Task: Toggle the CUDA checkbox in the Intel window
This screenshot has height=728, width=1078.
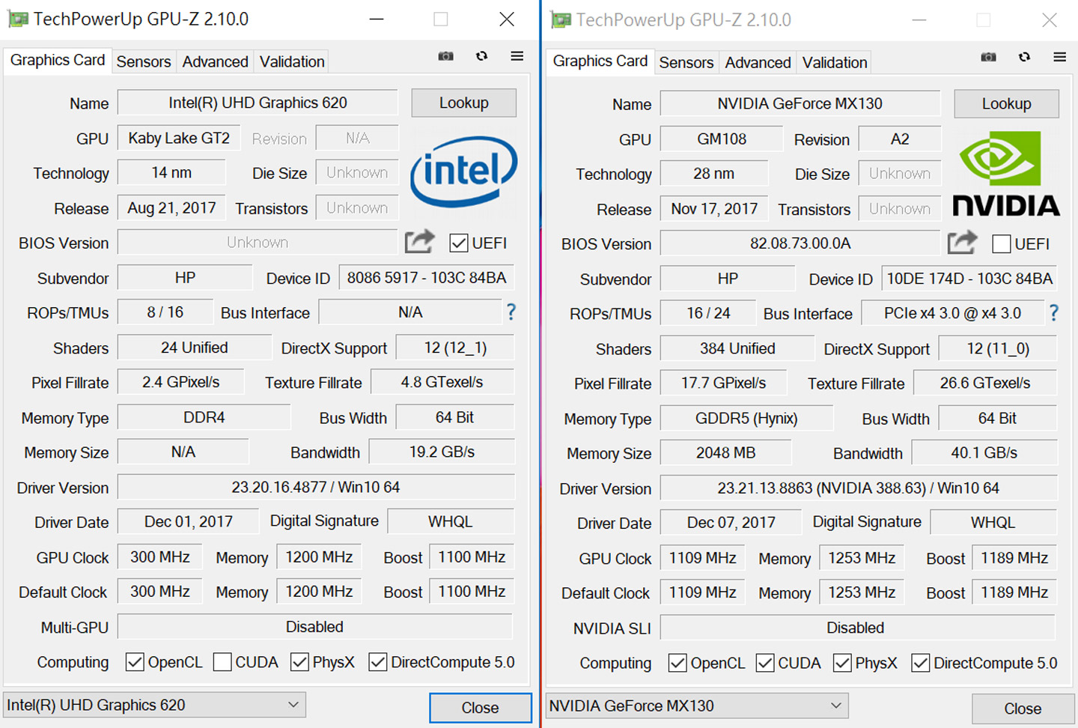Action: pos(222,662)
